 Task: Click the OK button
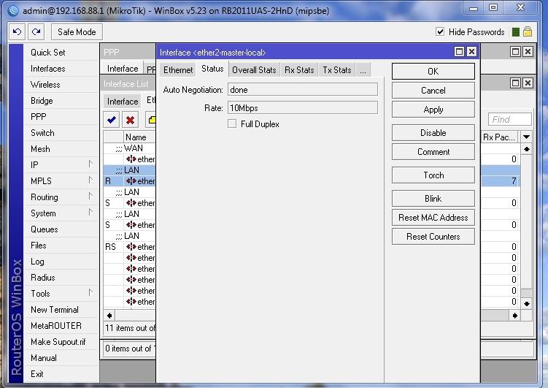(x=433, y=72)
